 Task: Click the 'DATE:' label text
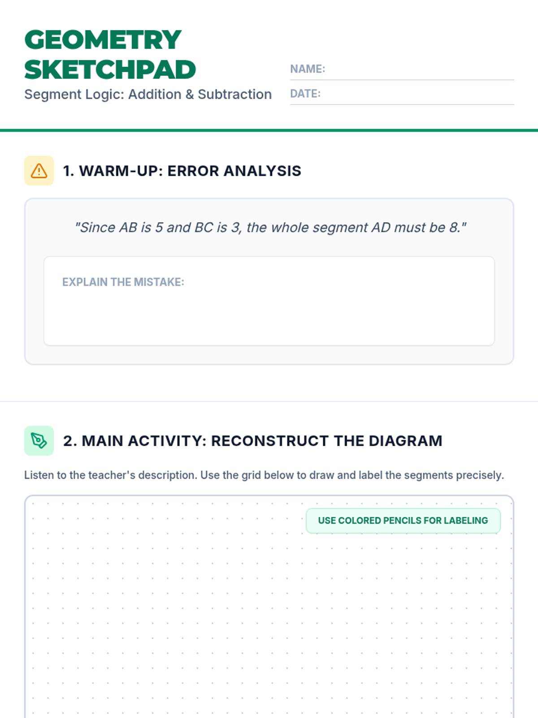click(x=305, y=94)
